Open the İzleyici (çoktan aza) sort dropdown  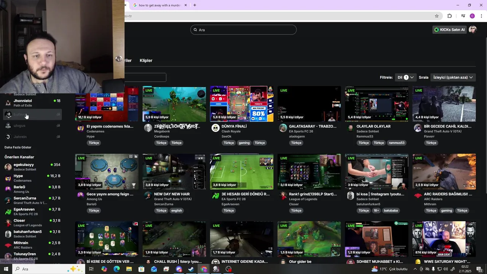coord(453,77)
